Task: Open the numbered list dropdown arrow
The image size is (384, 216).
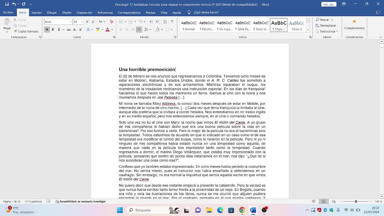Action: pyautogui.click(x=135, y=22)
